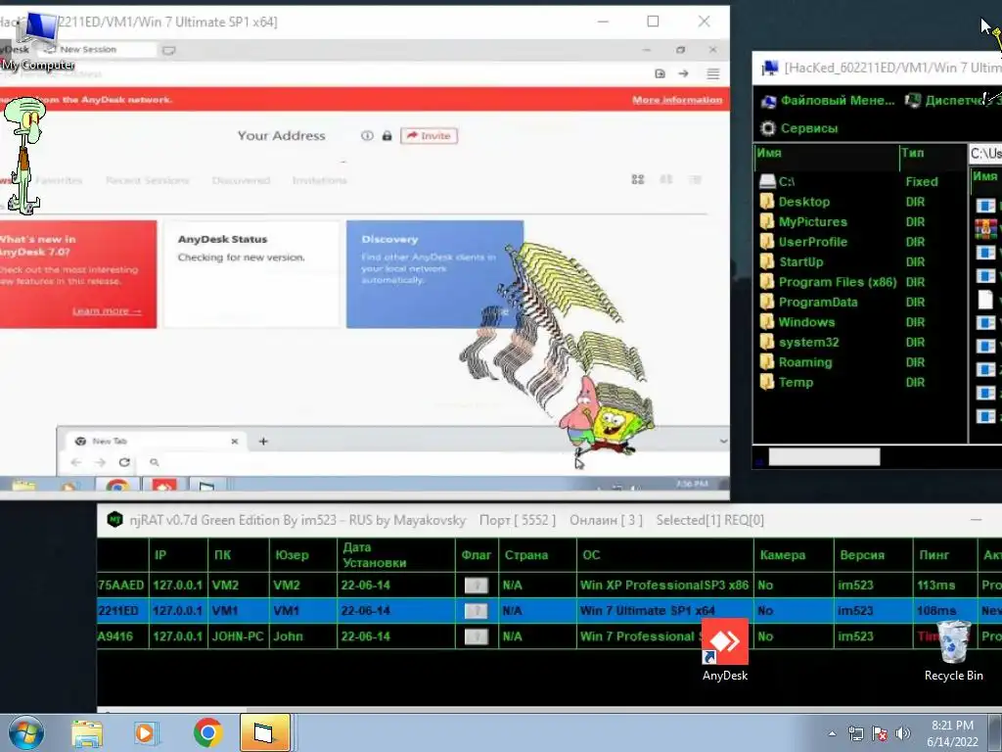Open the My Computer desktop icon
The width and height of the screenshot is (1002, 752).
[x=38, y=42]
